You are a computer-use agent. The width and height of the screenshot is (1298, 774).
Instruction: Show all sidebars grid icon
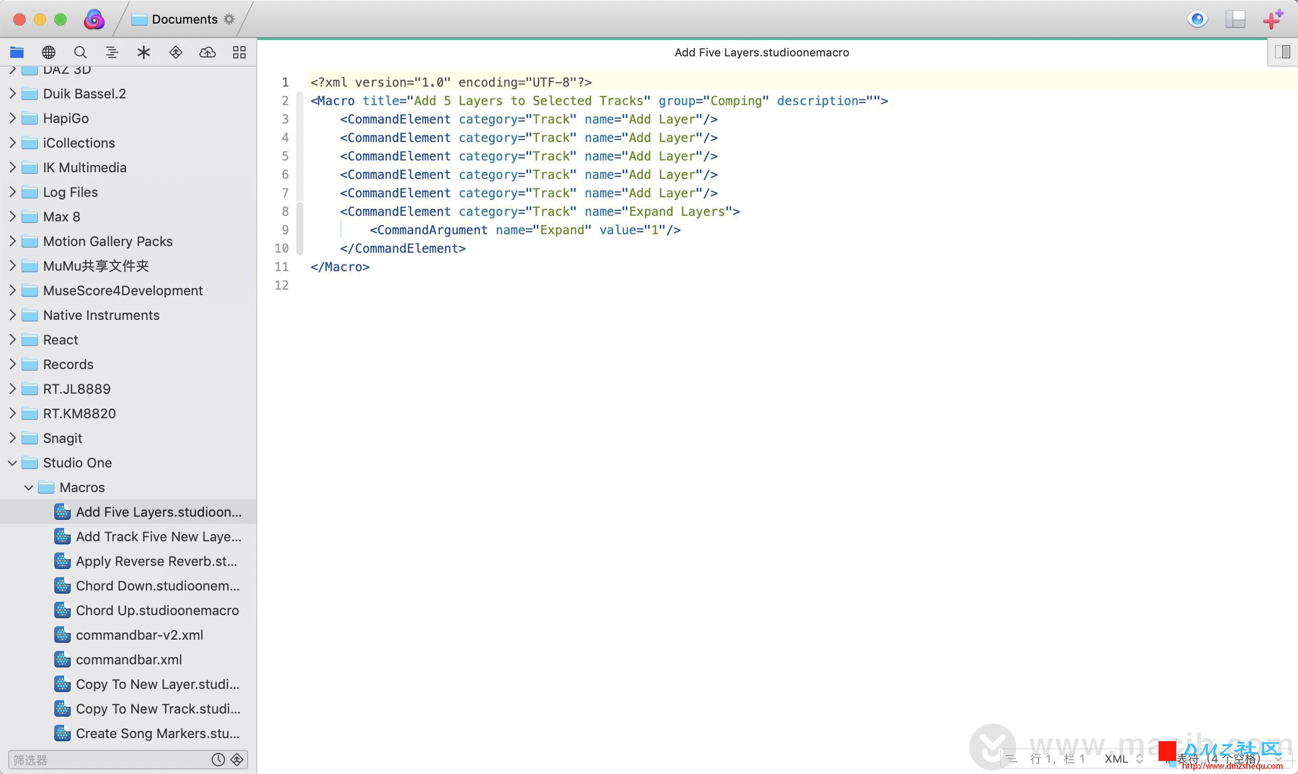click(239, 52)
